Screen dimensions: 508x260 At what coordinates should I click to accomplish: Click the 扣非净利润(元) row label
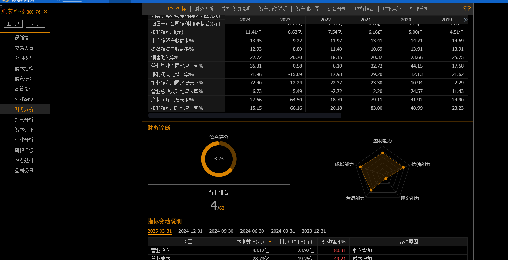pyautogui.click(x=167, y=32)
